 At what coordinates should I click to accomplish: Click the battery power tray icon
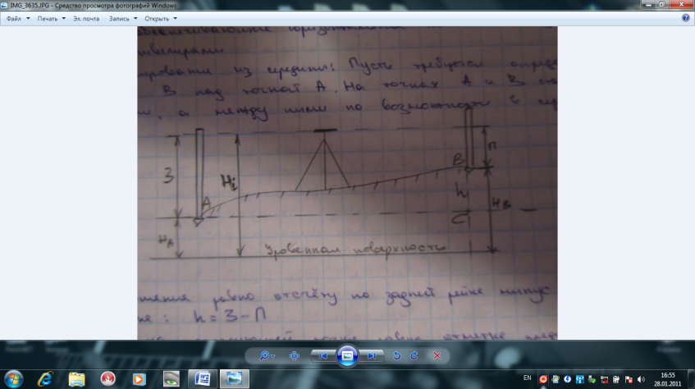pyautogui.click(x=616, y=379)
